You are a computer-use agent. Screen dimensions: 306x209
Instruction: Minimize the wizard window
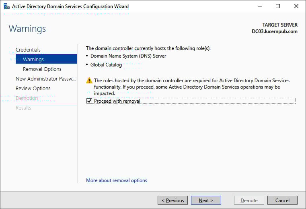(x=260, y=6)
